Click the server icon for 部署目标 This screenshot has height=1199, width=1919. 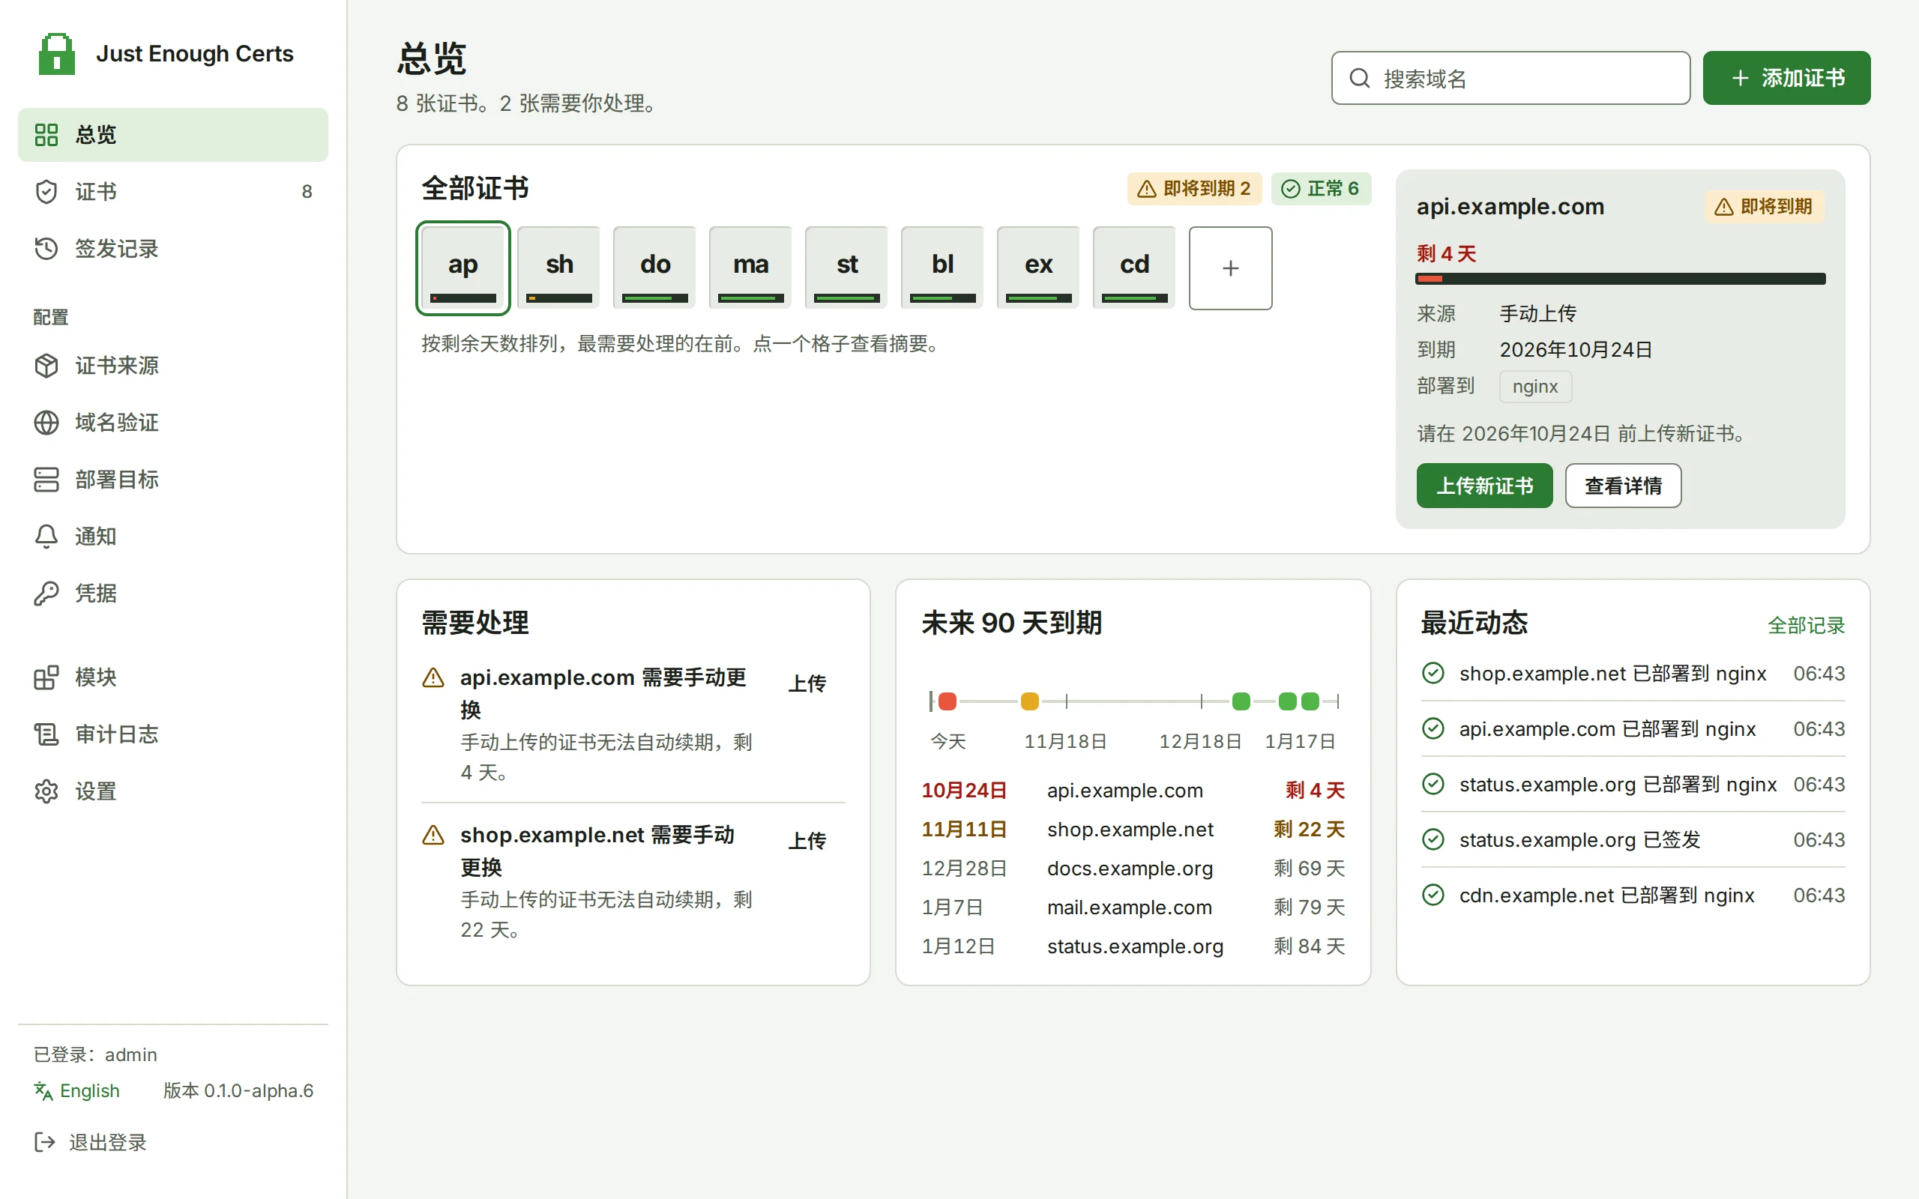pyautogui.click(x=46, y=480)
